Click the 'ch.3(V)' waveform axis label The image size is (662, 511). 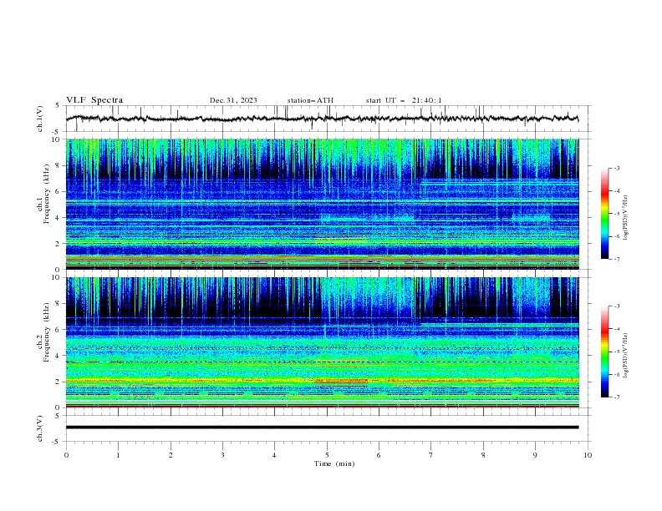click(x=40, y=428)
